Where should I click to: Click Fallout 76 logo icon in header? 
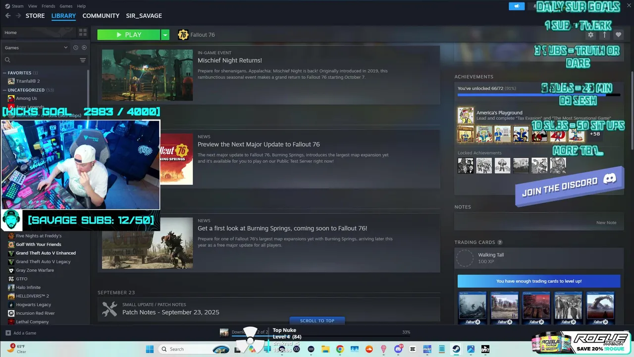[x=183, y=35]
